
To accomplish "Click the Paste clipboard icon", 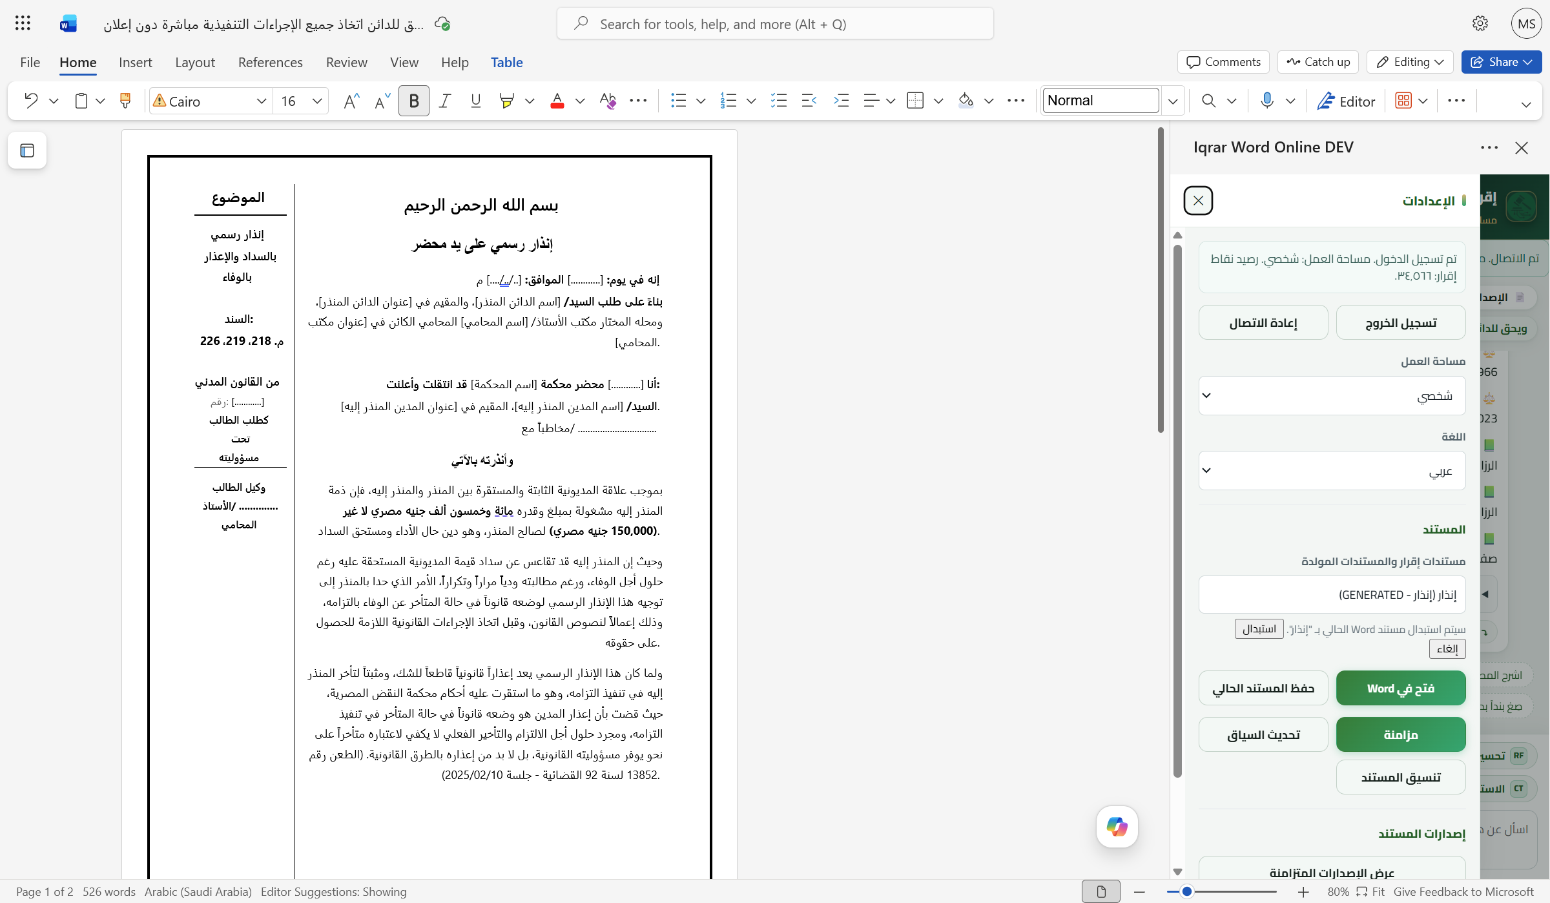I will point(81,101).
